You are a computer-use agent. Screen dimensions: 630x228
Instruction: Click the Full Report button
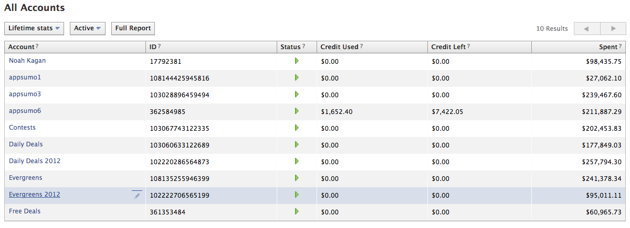pyautogui.click(x=133, y=28)
